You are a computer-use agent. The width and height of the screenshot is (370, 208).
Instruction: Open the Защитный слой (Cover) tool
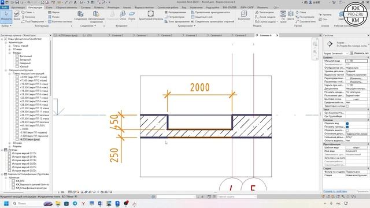click(202, 17)
